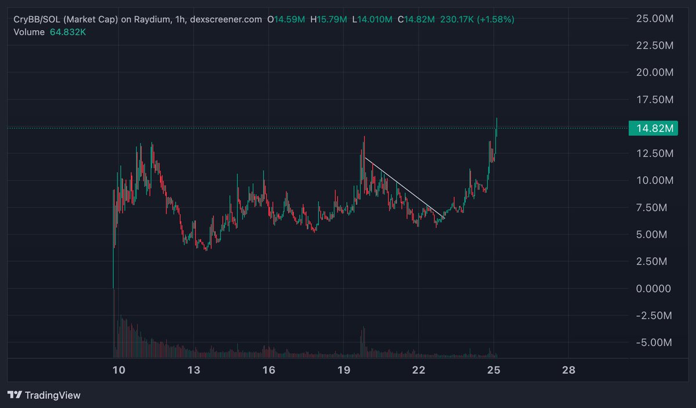The image size is (696, 408).
Task: Click the 12.50M price axis label
Action: 654,154
